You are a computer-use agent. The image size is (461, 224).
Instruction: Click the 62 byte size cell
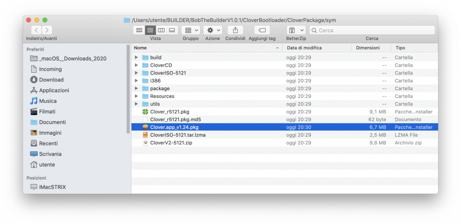tap(377, 120)
